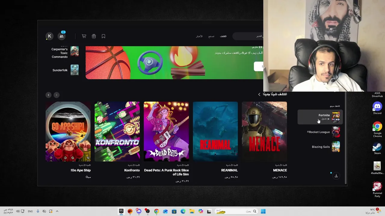Open Copilot taskbar icon

point(201,211)
